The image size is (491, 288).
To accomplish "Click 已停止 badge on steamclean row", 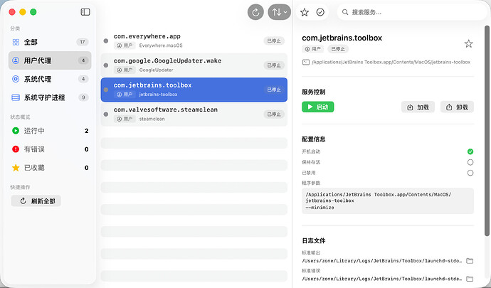I will [x=274, y=114].
